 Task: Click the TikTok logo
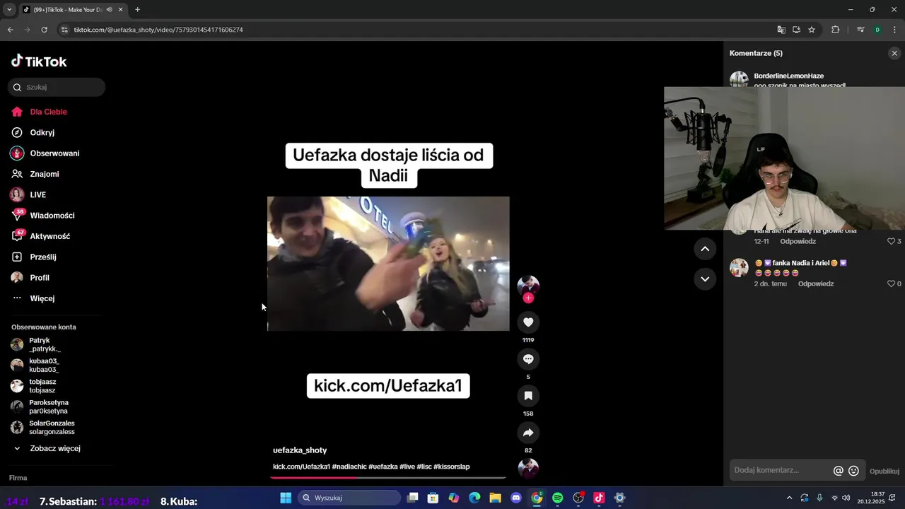tap(39, 62)
